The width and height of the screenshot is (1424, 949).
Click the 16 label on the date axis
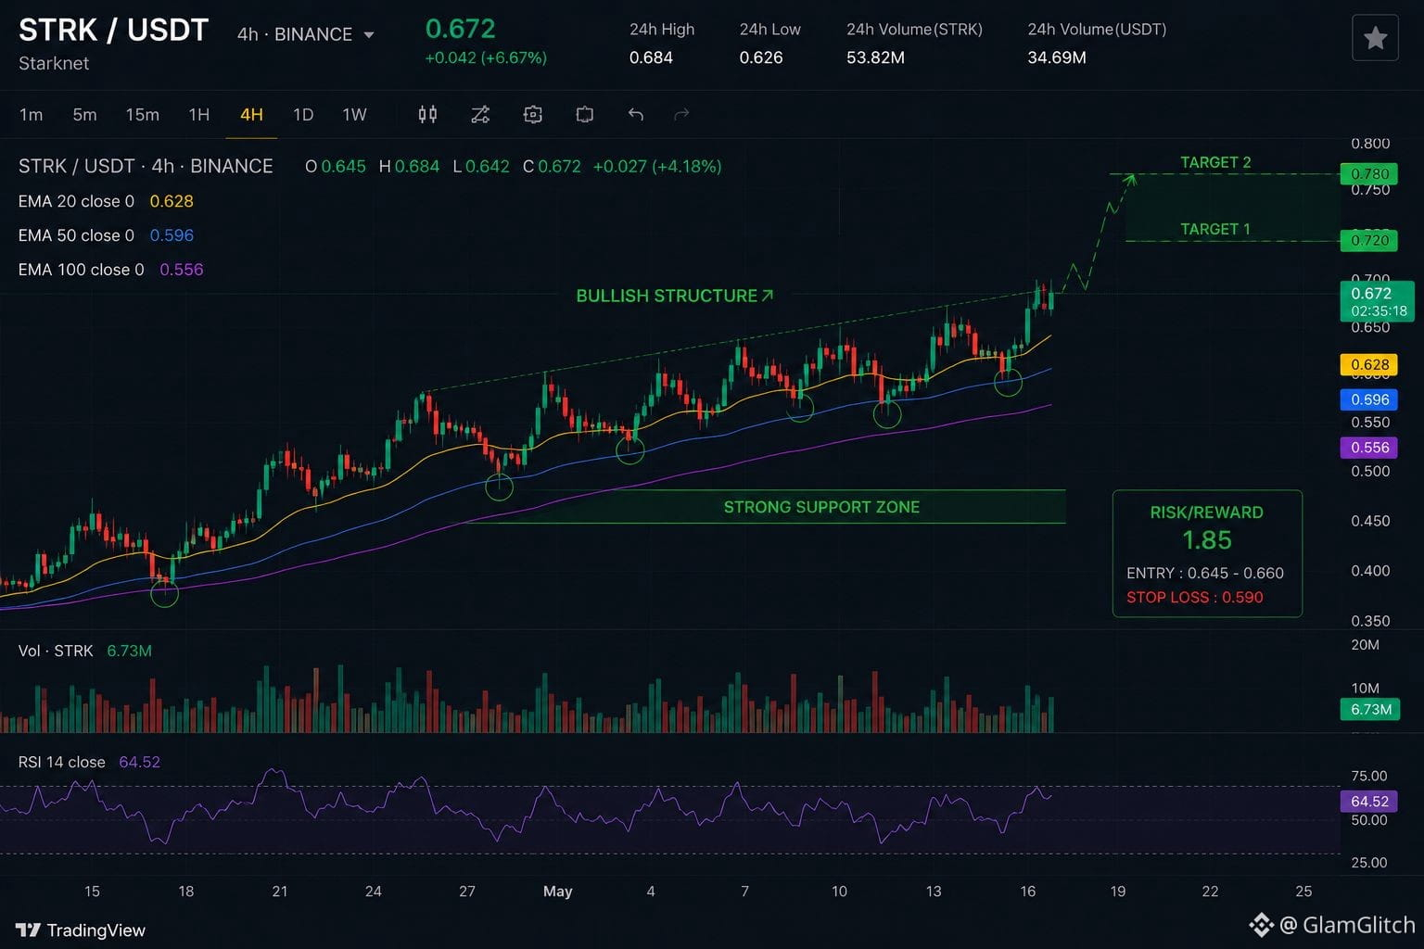click(x=1027, y=892)
